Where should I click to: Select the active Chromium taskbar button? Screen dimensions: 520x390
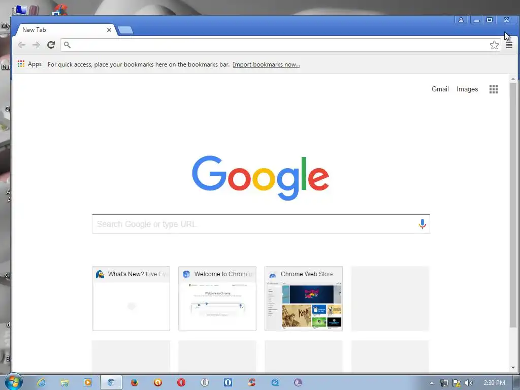(111, 382)
